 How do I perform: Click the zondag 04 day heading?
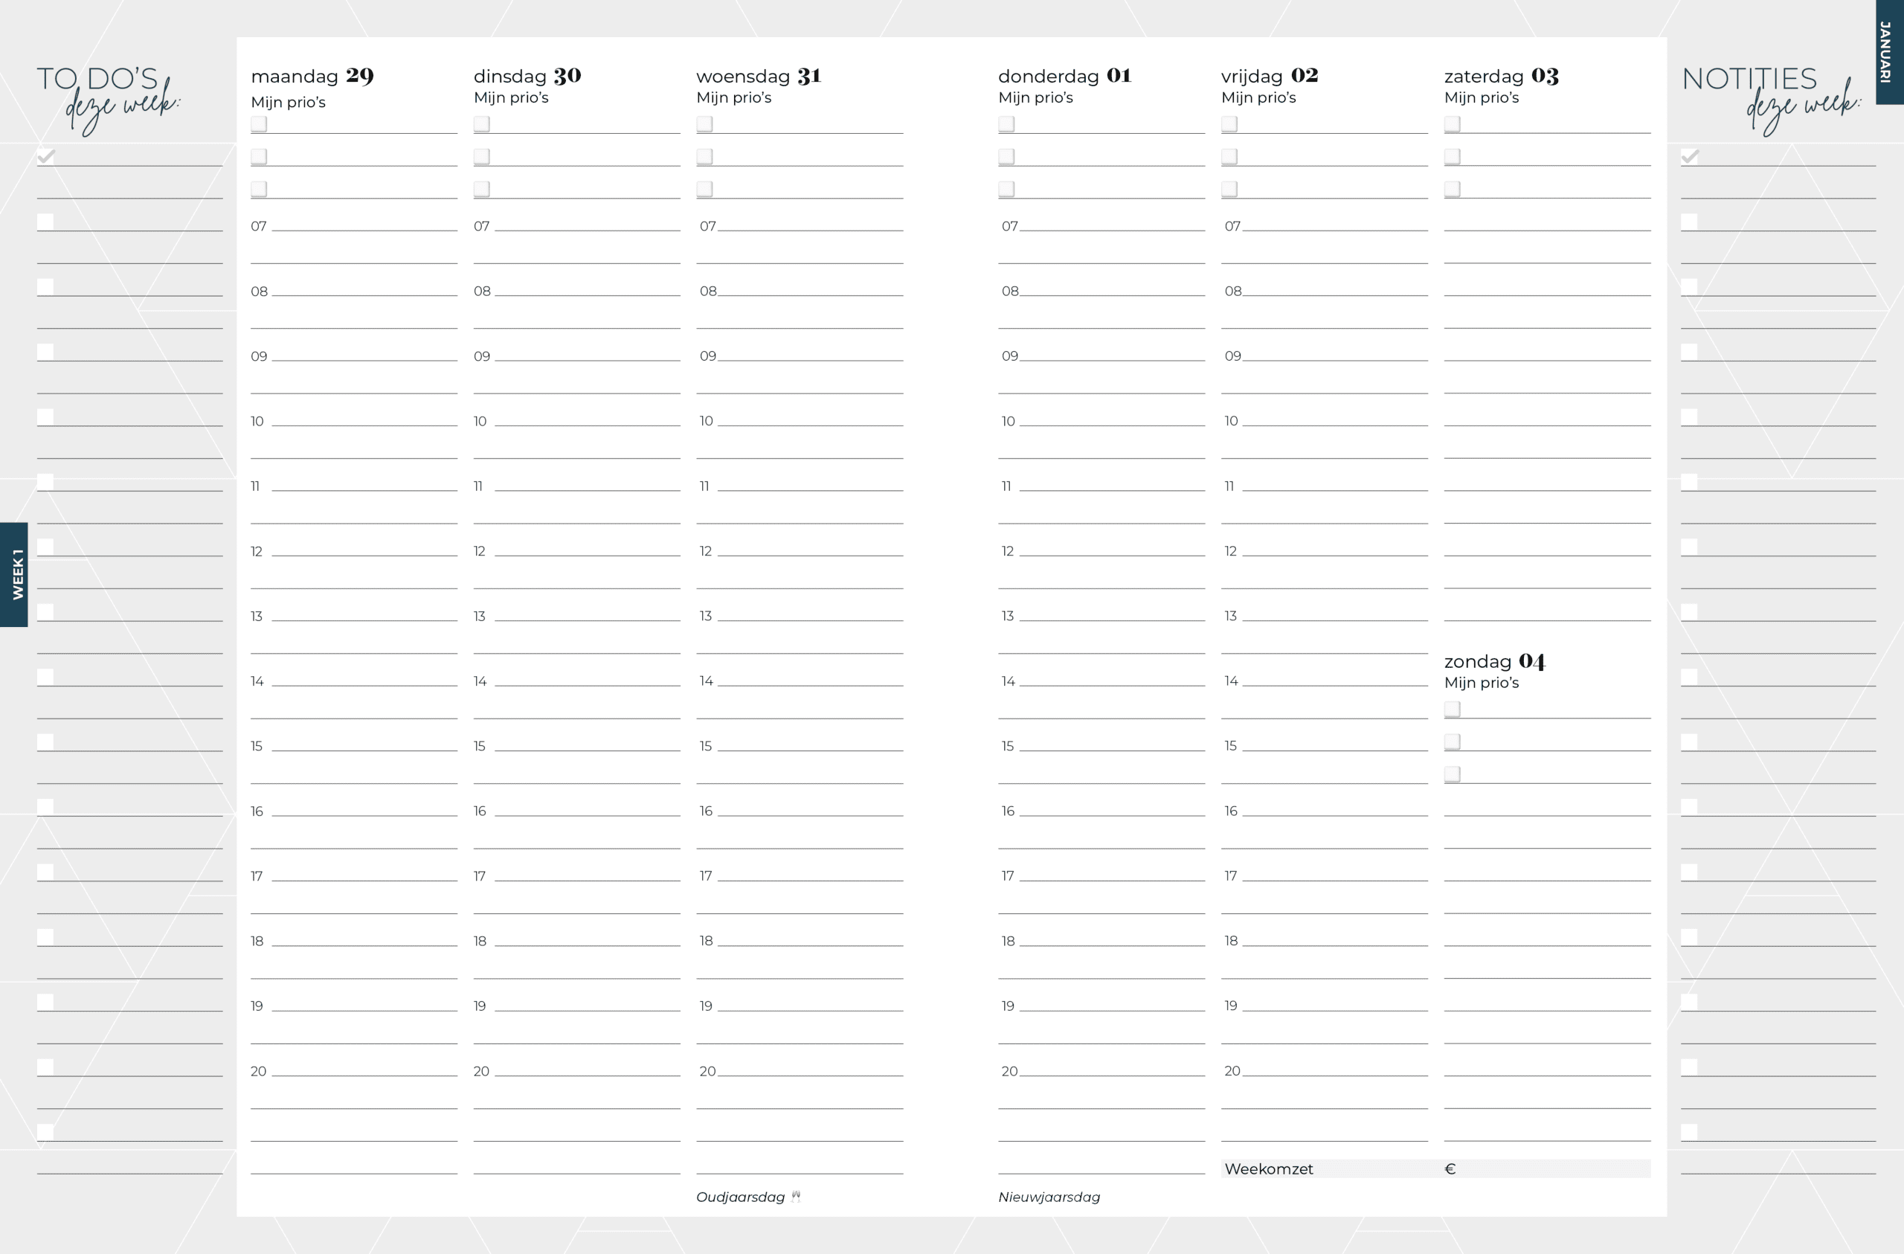(x=1494, y=661)
